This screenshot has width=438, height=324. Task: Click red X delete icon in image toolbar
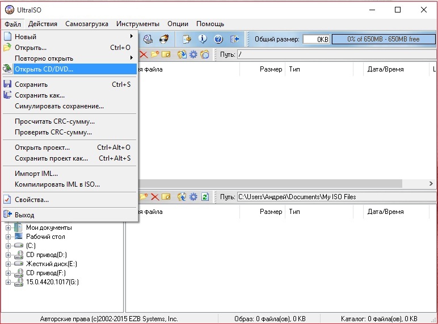pyautogui.click(x=144, y=54)
